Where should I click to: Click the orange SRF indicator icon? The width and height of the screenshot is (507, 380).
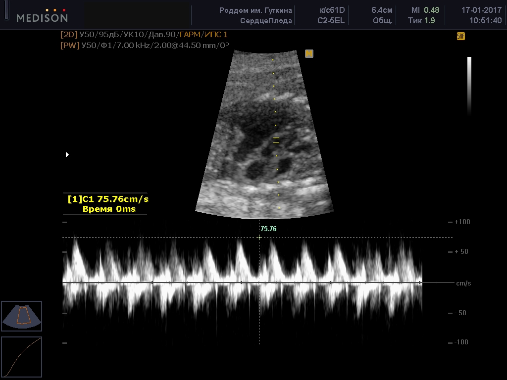(461, 36)
